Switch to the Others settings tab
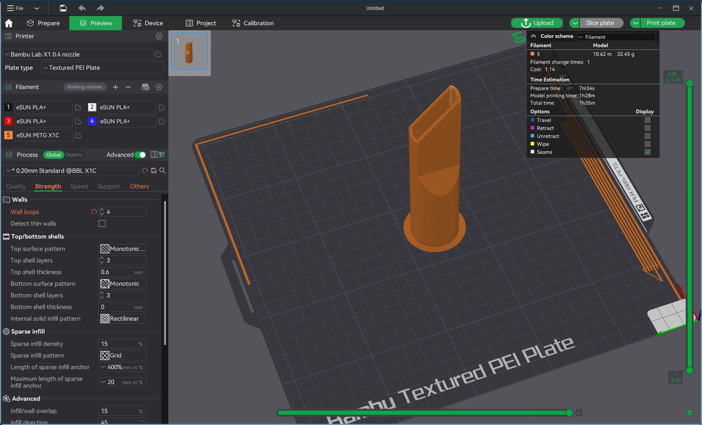The height and width of the screenshot is (425, 702). (x=139, y=186)
